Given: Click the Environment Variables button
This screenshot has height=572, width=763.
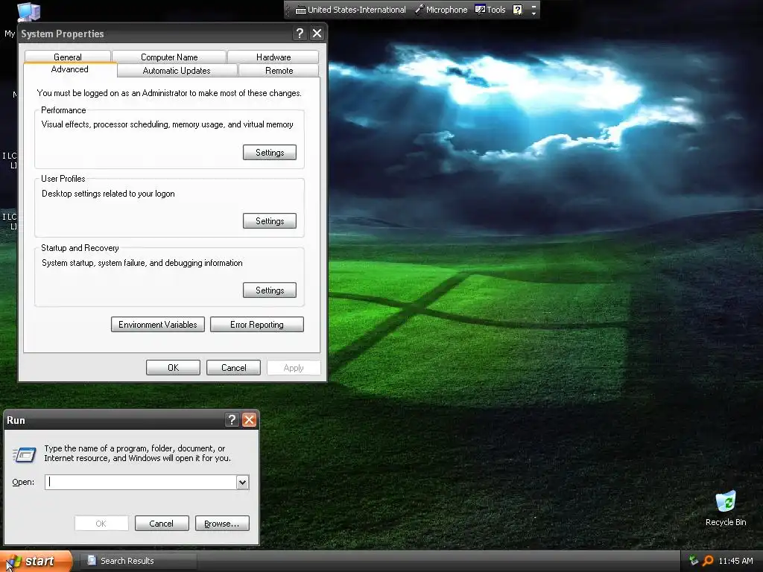Looking at the screenshot, I should tap(158, 325).
